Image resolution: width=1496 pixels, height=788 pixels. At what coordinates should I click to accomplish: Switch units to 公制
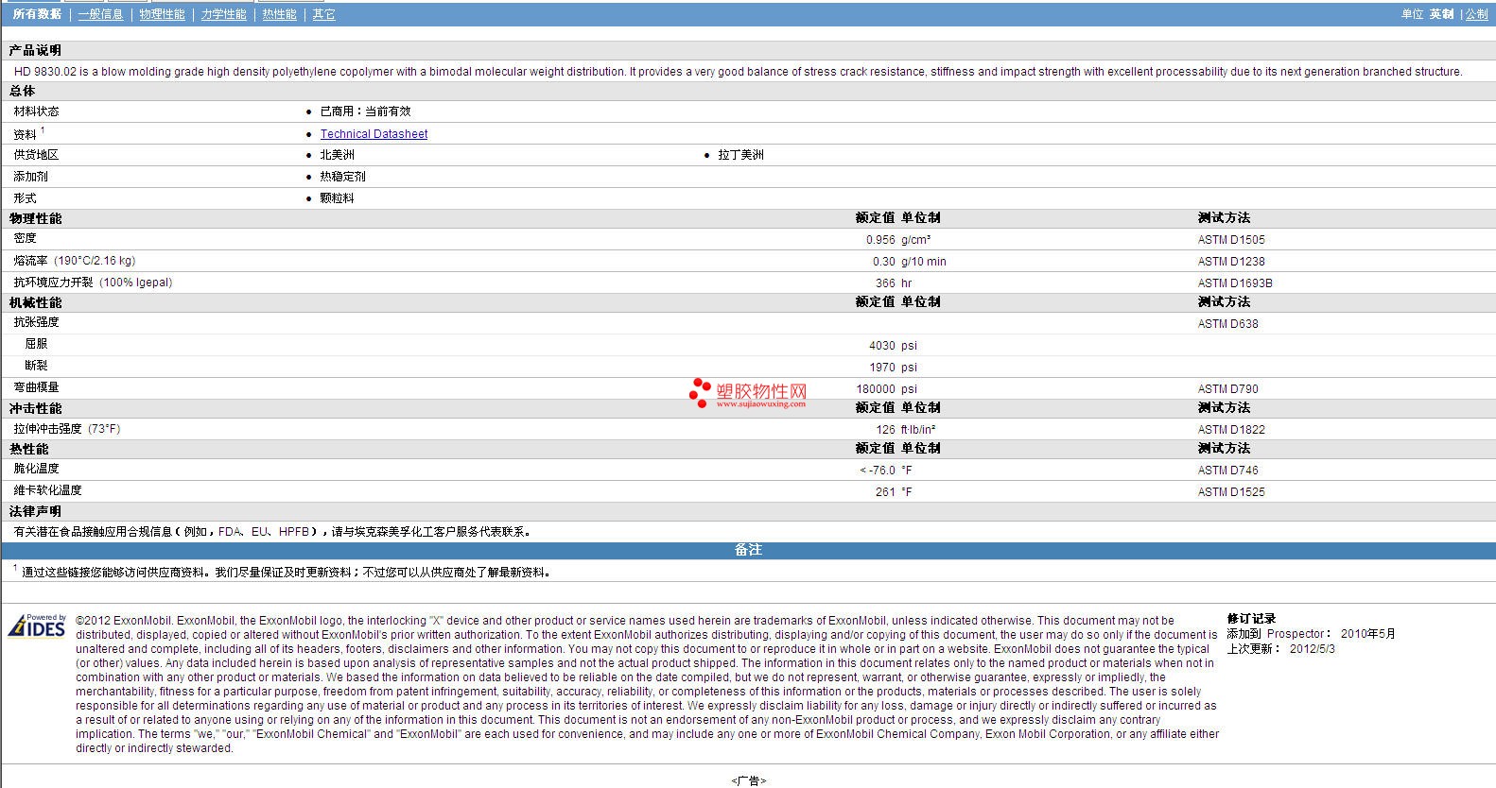[x=1476, y=14]
